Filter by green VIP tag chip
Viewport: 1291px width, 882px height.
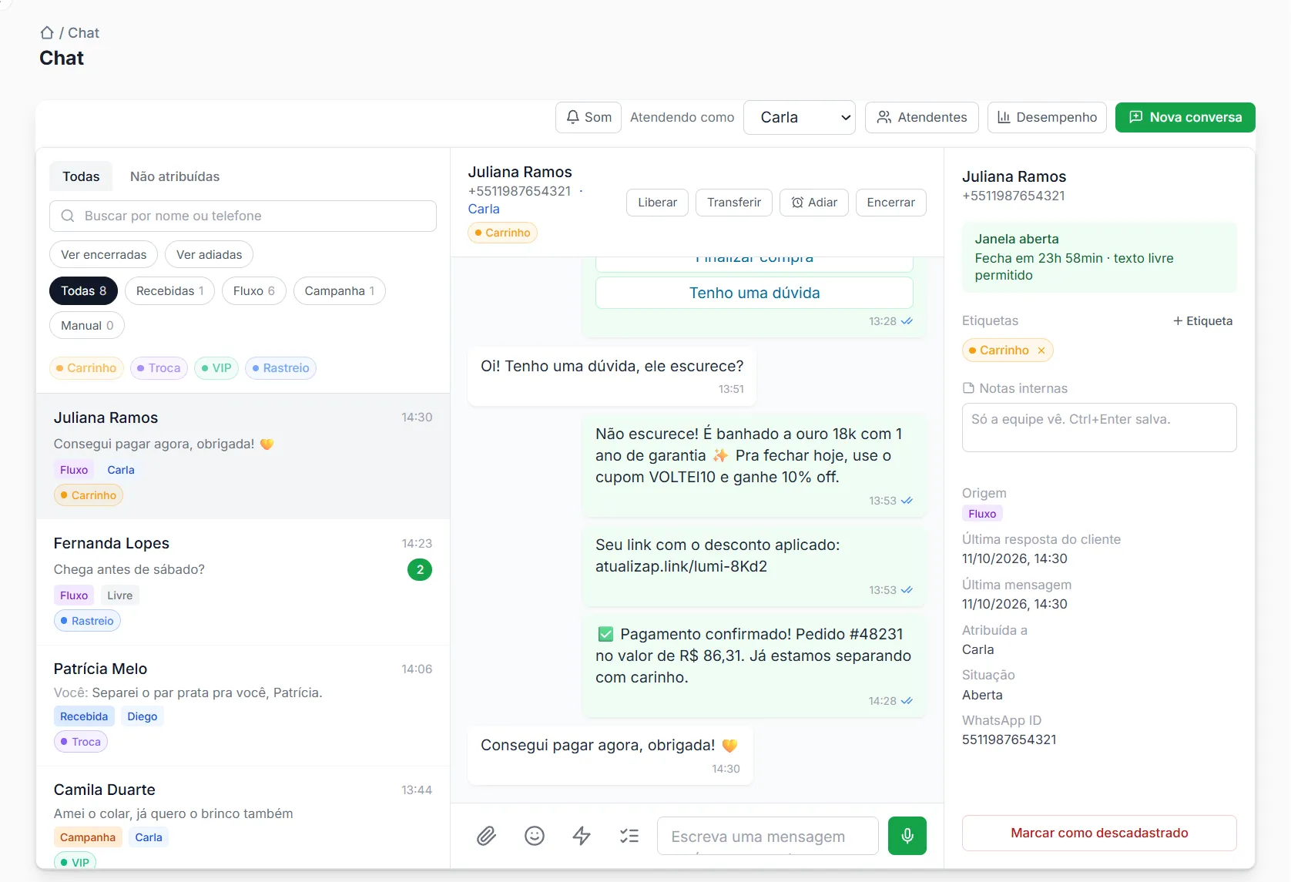pyautogui.click(x=216, y=368)
